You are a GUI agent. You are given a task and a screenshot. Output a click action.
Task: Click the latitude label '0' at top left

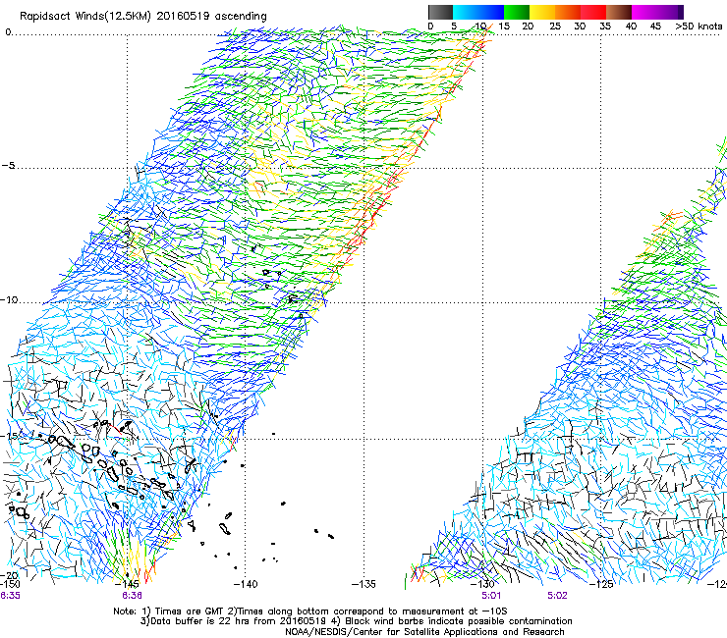8,32
